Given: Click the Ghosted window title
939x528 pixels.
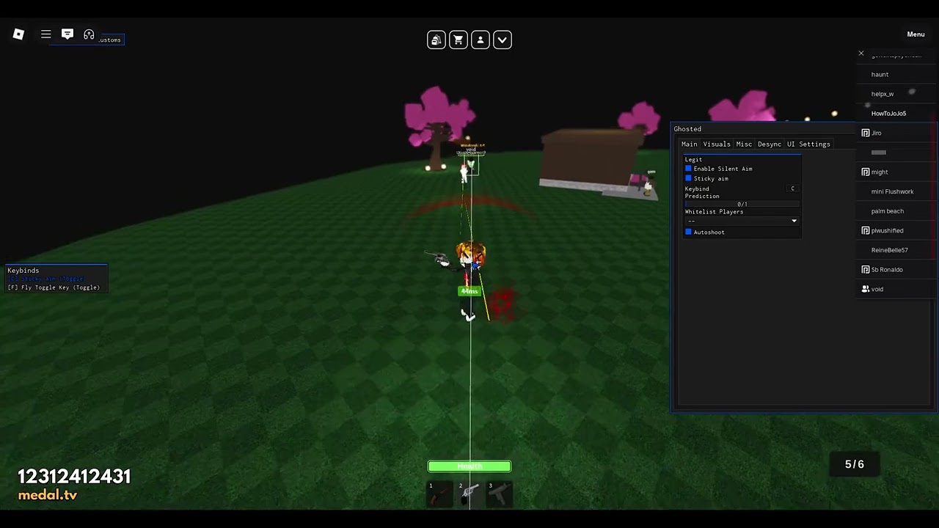Looking at the screenshot, I should (687, 129).
